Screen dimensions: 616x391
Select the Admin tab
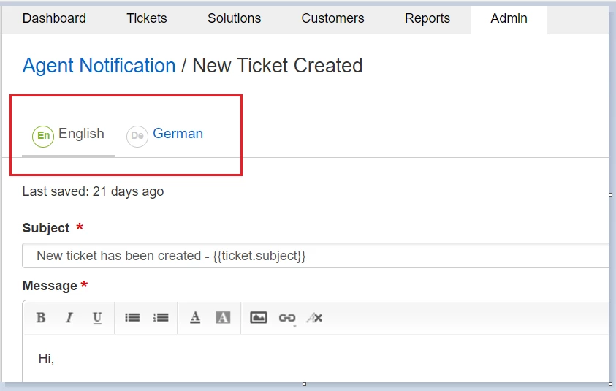[x=509, y=18]
